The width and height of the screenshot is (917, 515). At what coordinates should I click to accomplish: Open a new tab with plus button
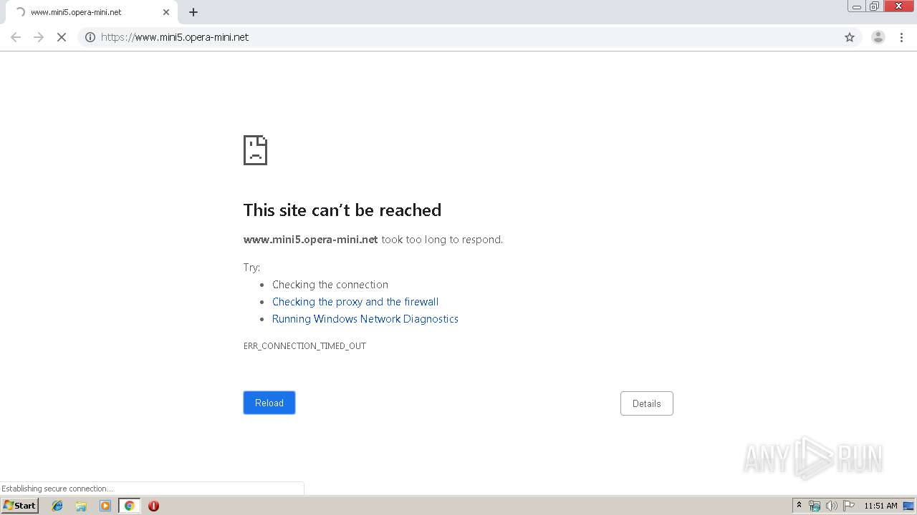tap(193, 12)
